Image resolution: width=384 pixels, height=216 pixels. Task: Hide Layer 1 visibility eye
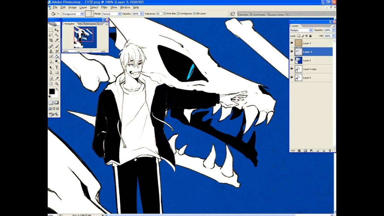coord(292,43)
